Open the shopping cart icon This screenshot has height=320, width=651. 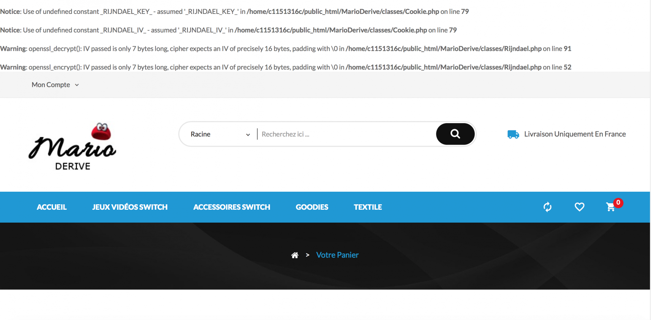(611, 207)
